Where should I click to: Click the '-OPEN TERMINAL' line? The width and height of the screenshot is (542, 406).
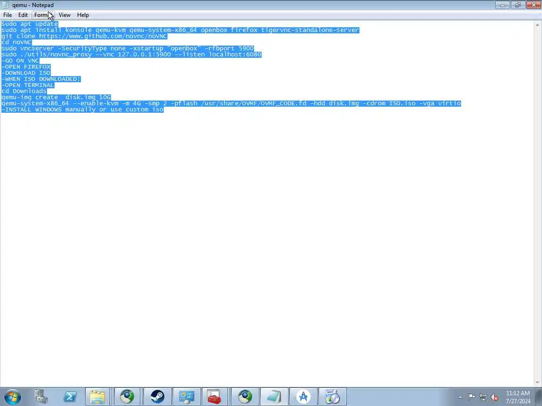pos(28,85)
